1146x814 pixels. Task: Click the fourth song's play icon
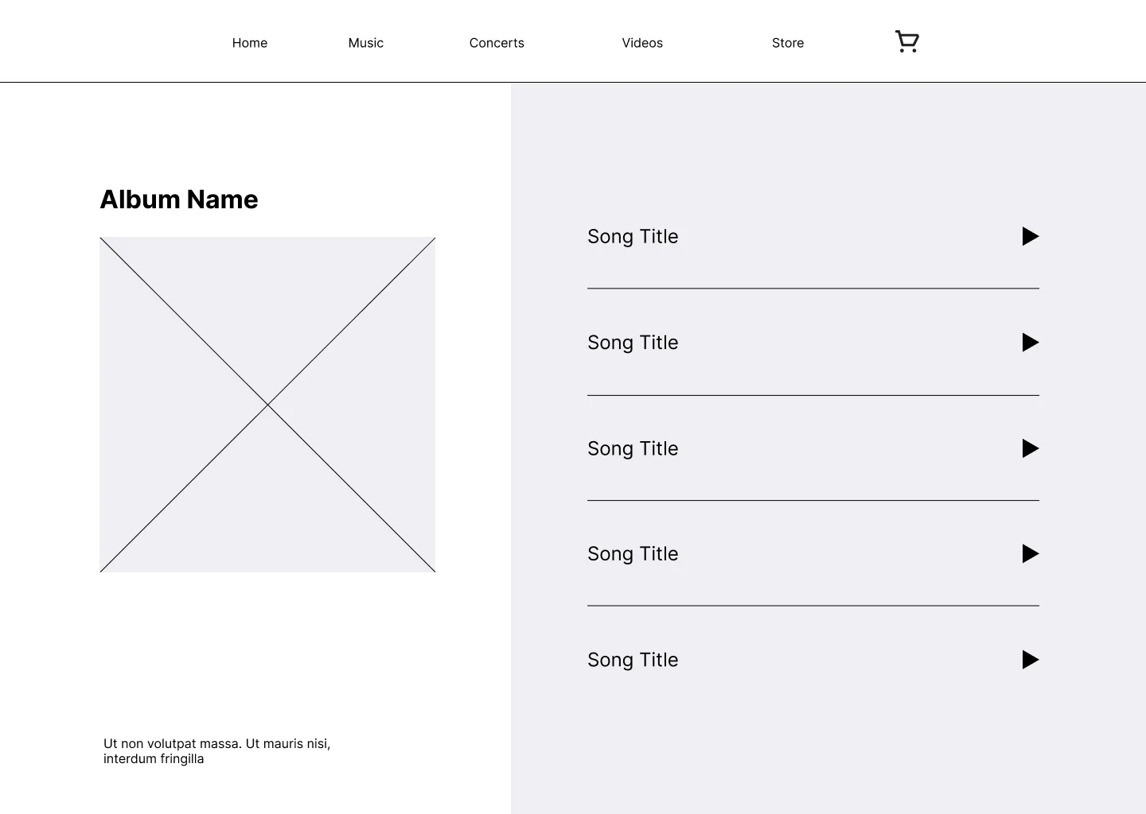(1030, 554)
